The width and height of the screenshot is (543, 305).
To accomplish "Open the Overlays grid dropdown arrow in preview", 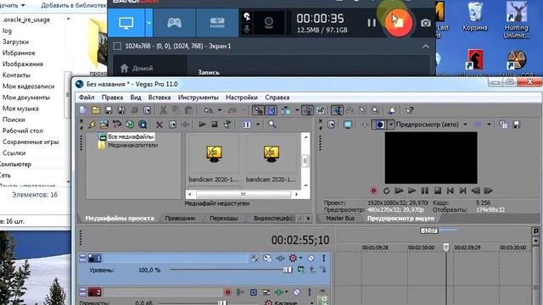I will 489,125.
